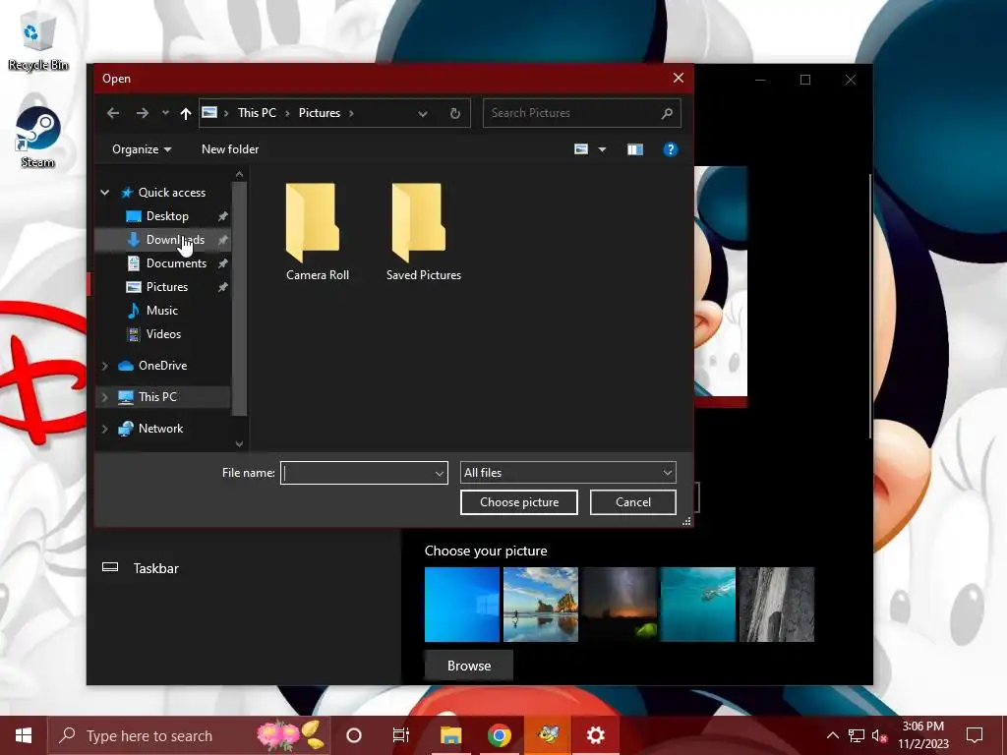Show hidden system tray icons
1007x755 pixels.
(832, 735)
